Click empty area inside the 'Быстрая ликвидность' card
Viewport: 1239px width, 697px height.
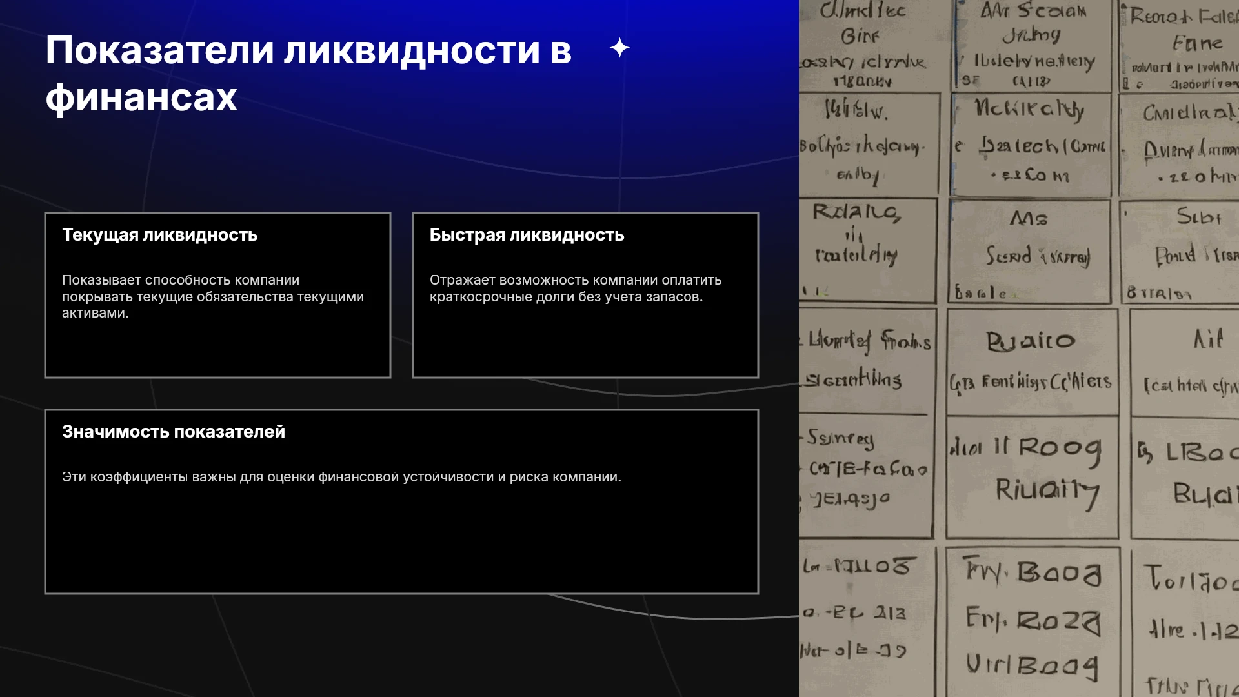tap(585, 342)
